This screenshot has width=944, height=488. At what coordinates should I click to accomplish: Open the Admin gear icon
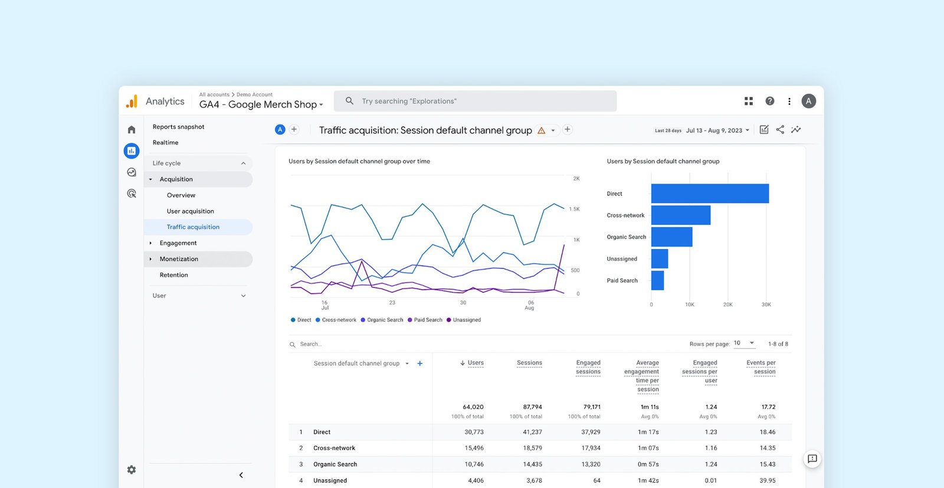click(x=132, y=470)
